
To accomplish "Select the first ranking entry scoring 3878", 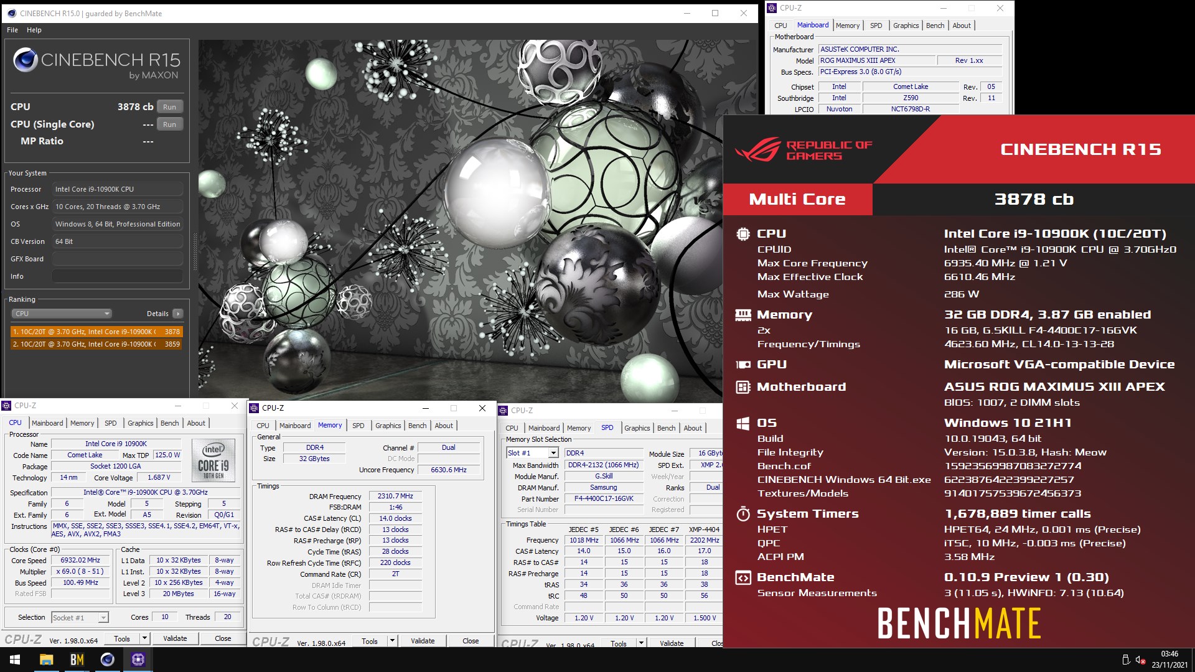I will [96, 332].
